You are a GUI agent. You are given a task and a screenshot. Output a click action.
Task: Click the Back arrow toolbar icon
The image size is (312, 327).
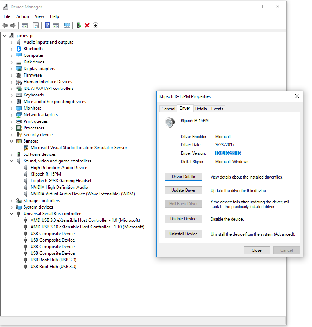5,25
